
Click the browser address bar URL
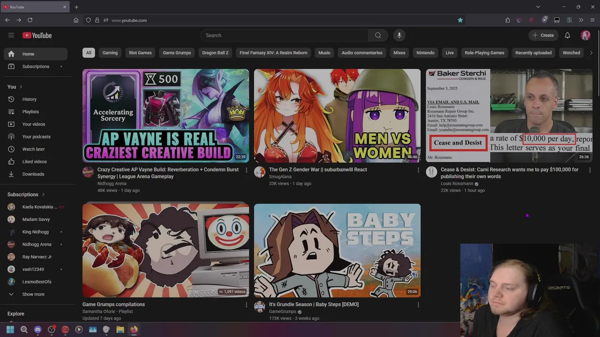click(x=129, y=20)
